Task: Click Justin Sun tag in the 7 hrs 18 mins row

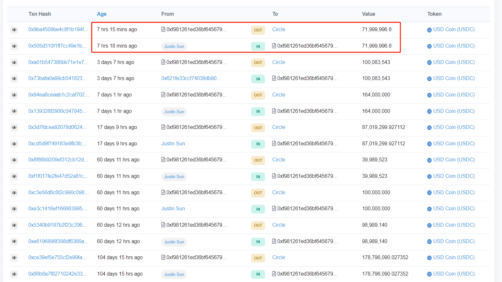Action: pyautogui.click(x=174, y=46)
